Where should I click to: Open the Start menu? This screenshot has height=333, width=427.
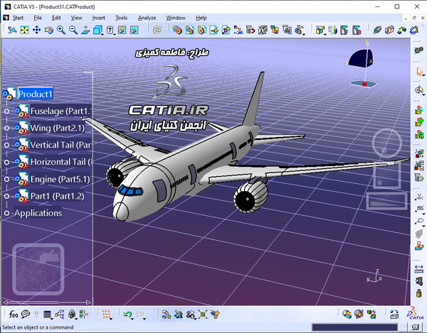18,18
